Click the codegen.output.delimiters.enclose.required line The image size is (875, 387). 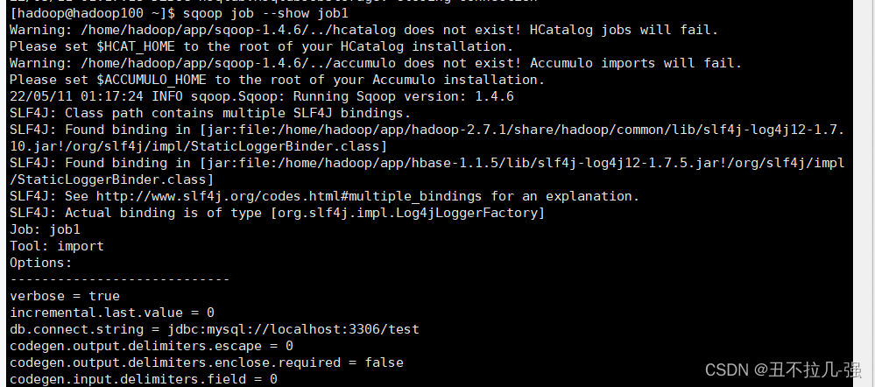(207, 362)
